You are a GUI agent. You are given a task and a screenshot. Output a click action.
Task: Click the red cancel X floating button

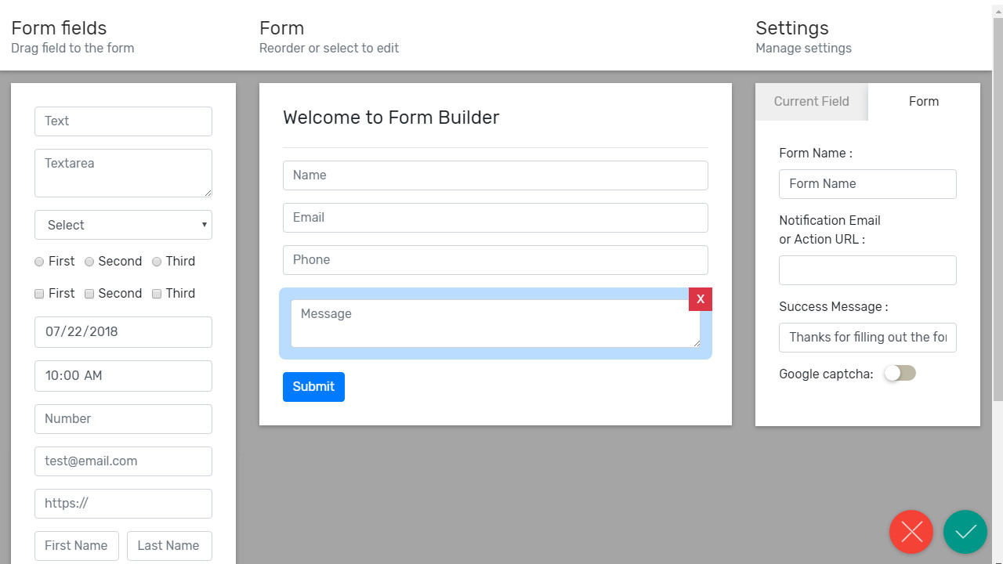coord(911,532)
